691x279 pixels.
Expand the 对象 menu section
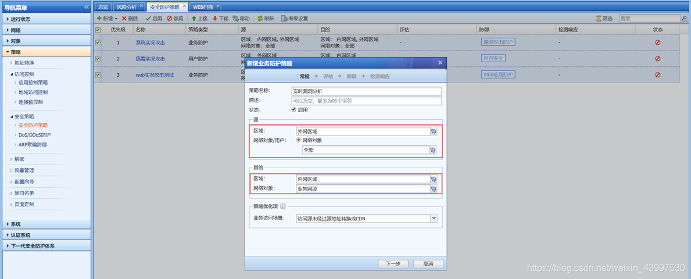tap(46, 41)
